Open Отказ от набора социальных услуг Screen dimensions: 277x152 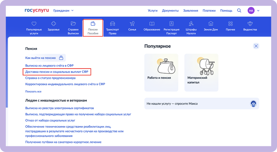[x=50, y=120]
